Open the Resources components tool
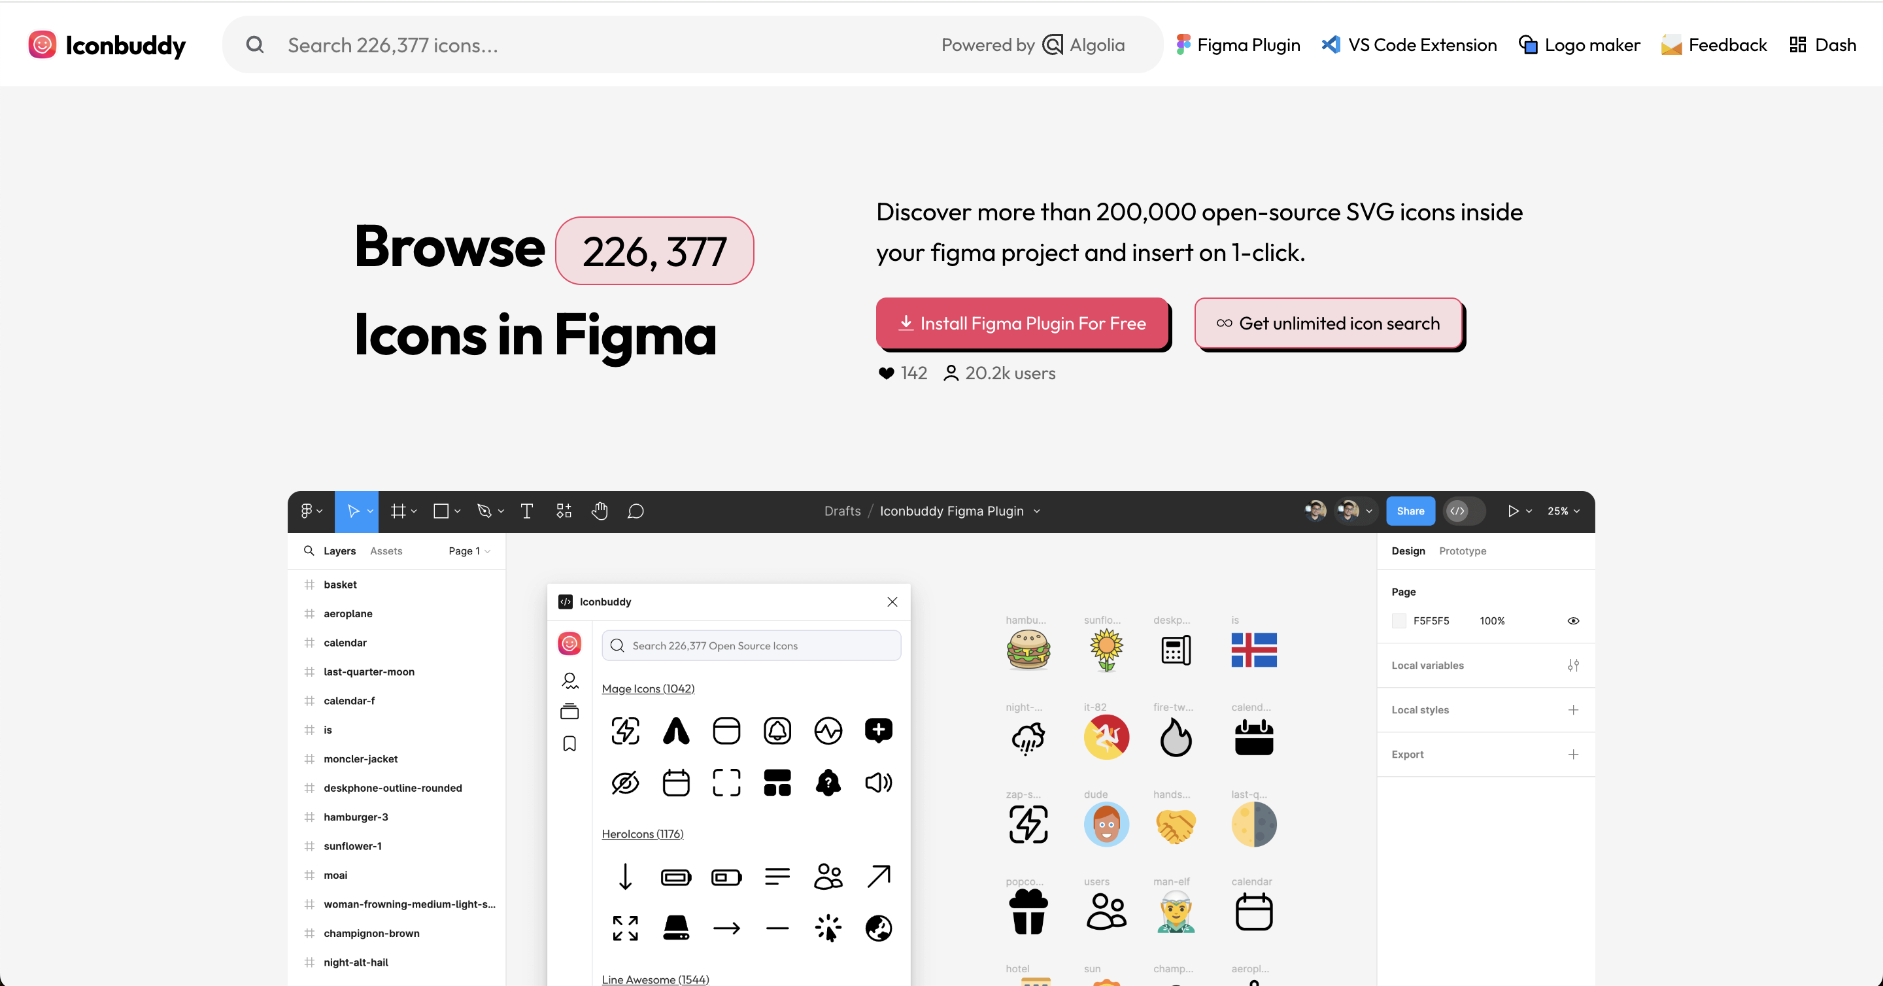This screenshot has width=1883, height=986. coord(564,511)
